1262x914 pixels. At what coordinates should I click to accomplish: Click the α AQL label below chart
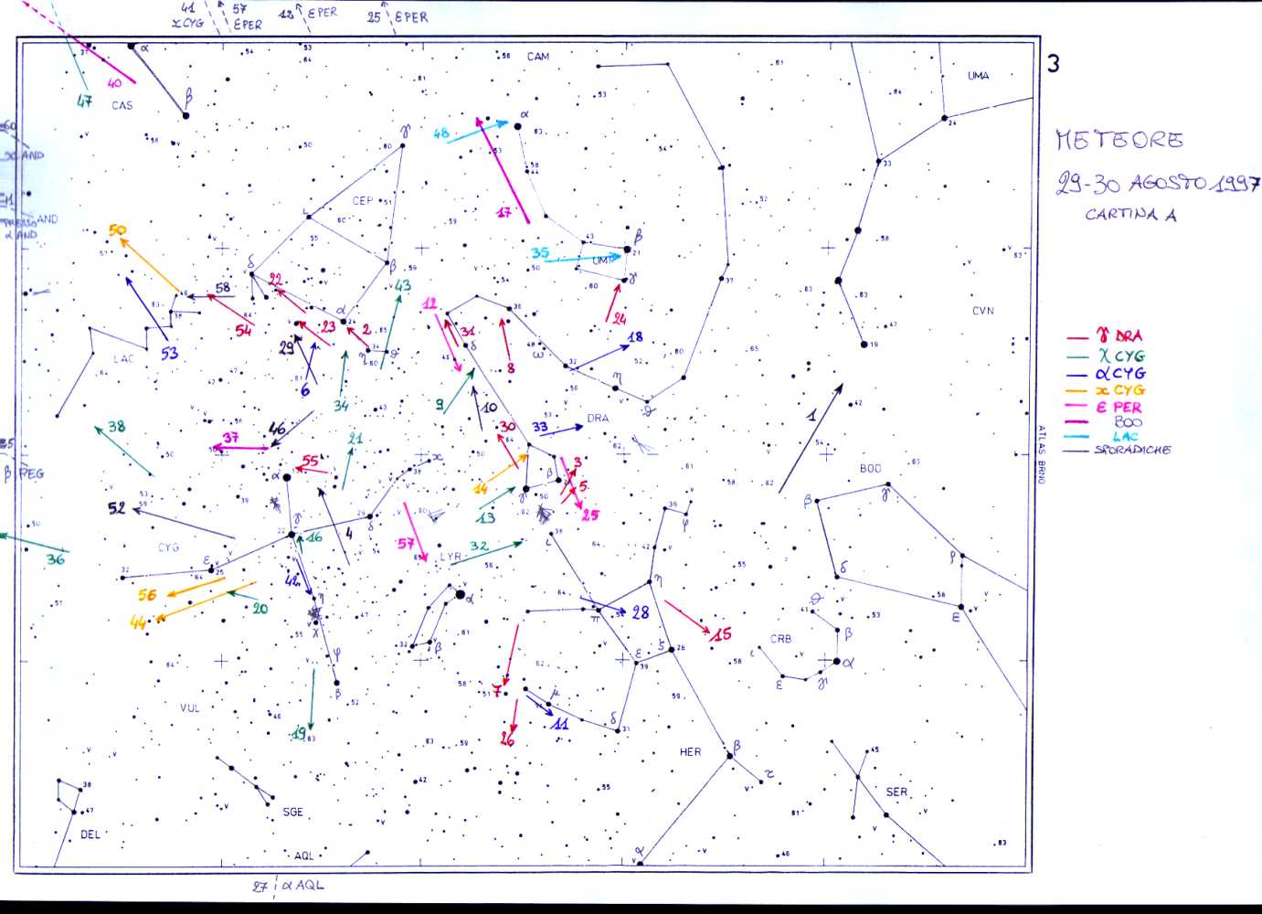click(x=302, y=885)
